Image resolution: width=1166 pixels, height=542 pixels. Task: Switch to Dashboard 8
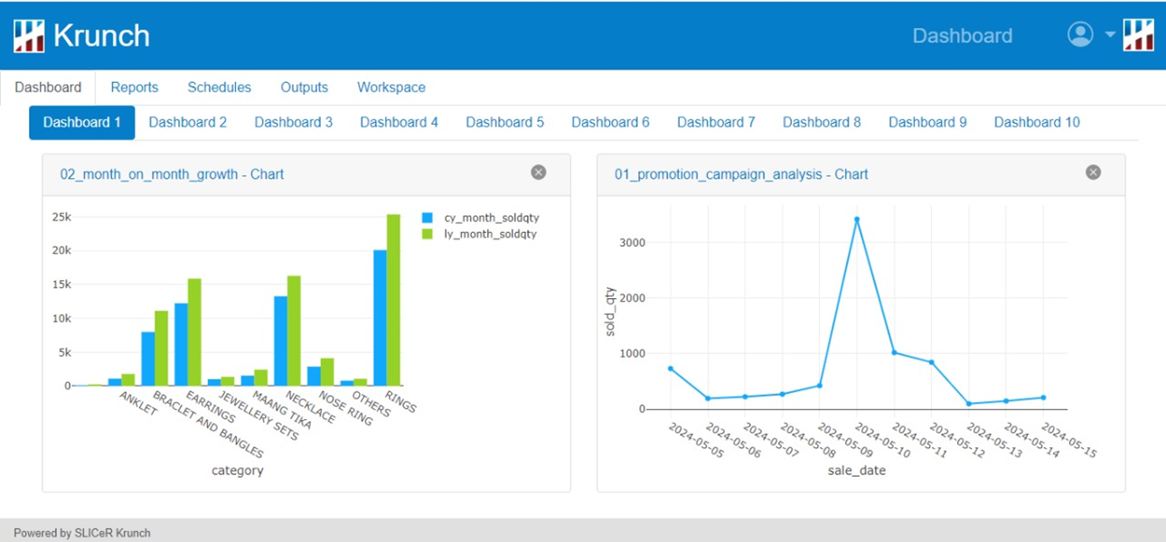[x=823, y=123]
